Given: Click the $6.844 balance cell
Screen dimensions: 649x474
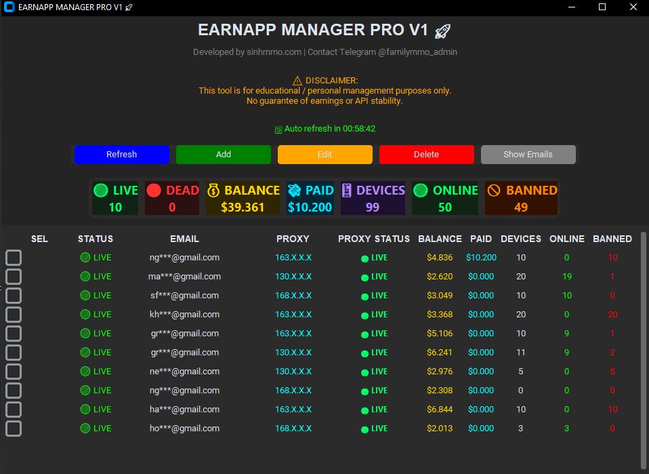Looking at the screenshot, I should click(440, 410).
